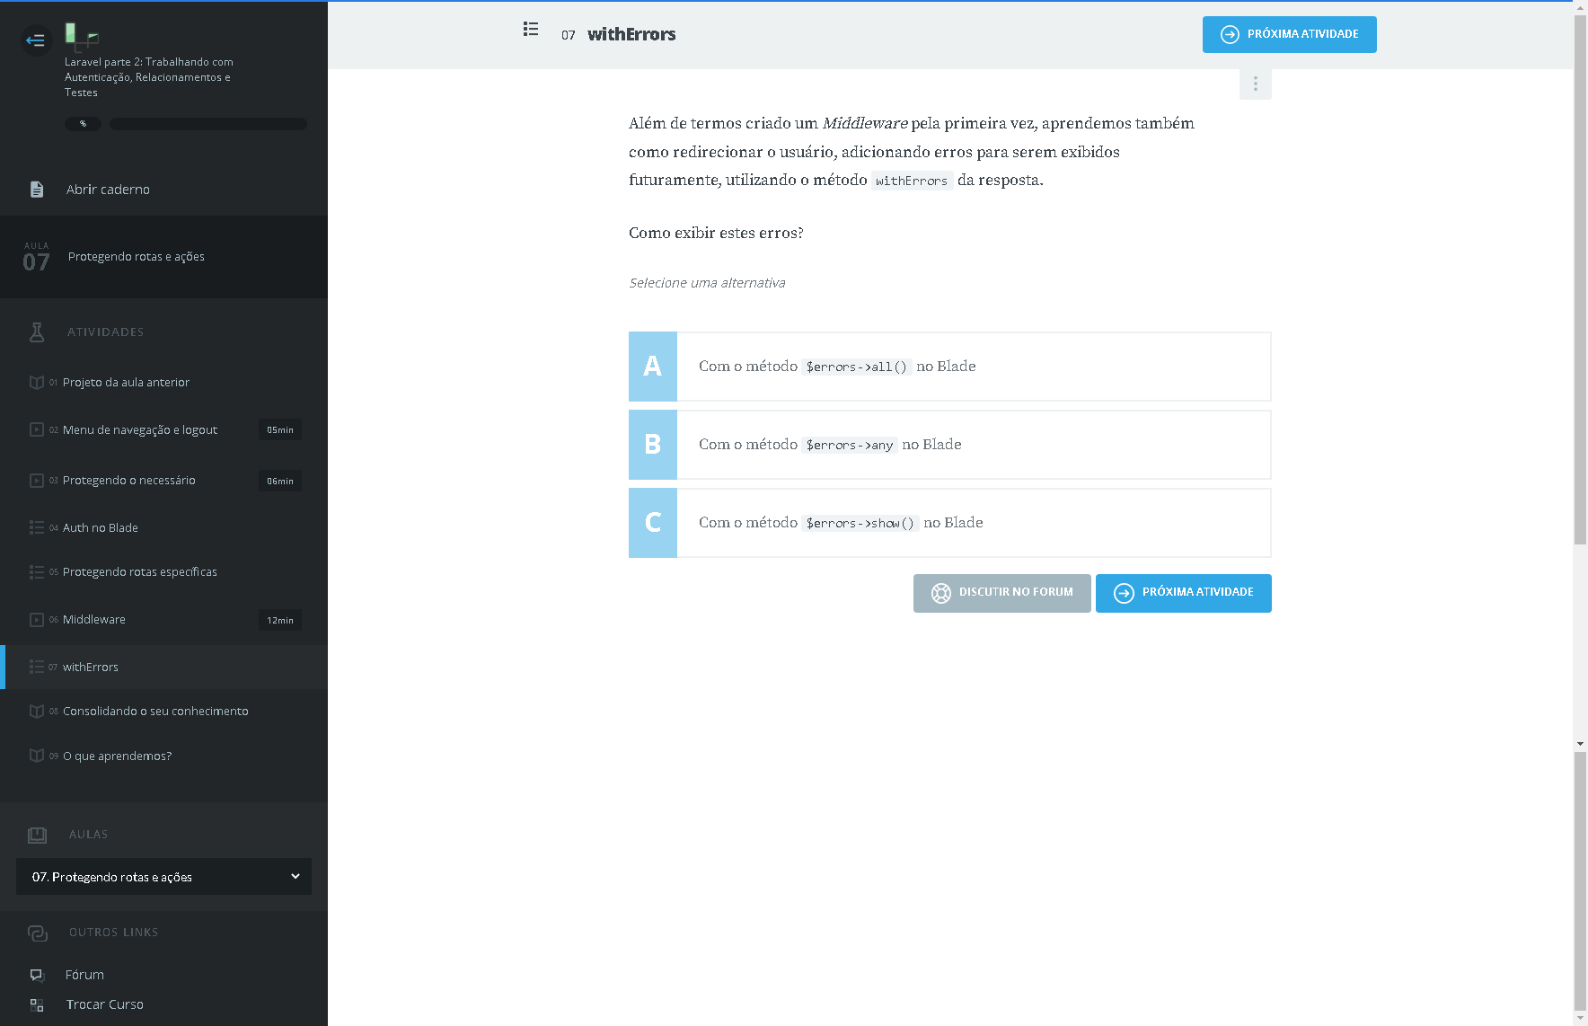Click the Atividades flask icon
The height and width of the screenshot is (1026, 1588).
click(37, 332)
